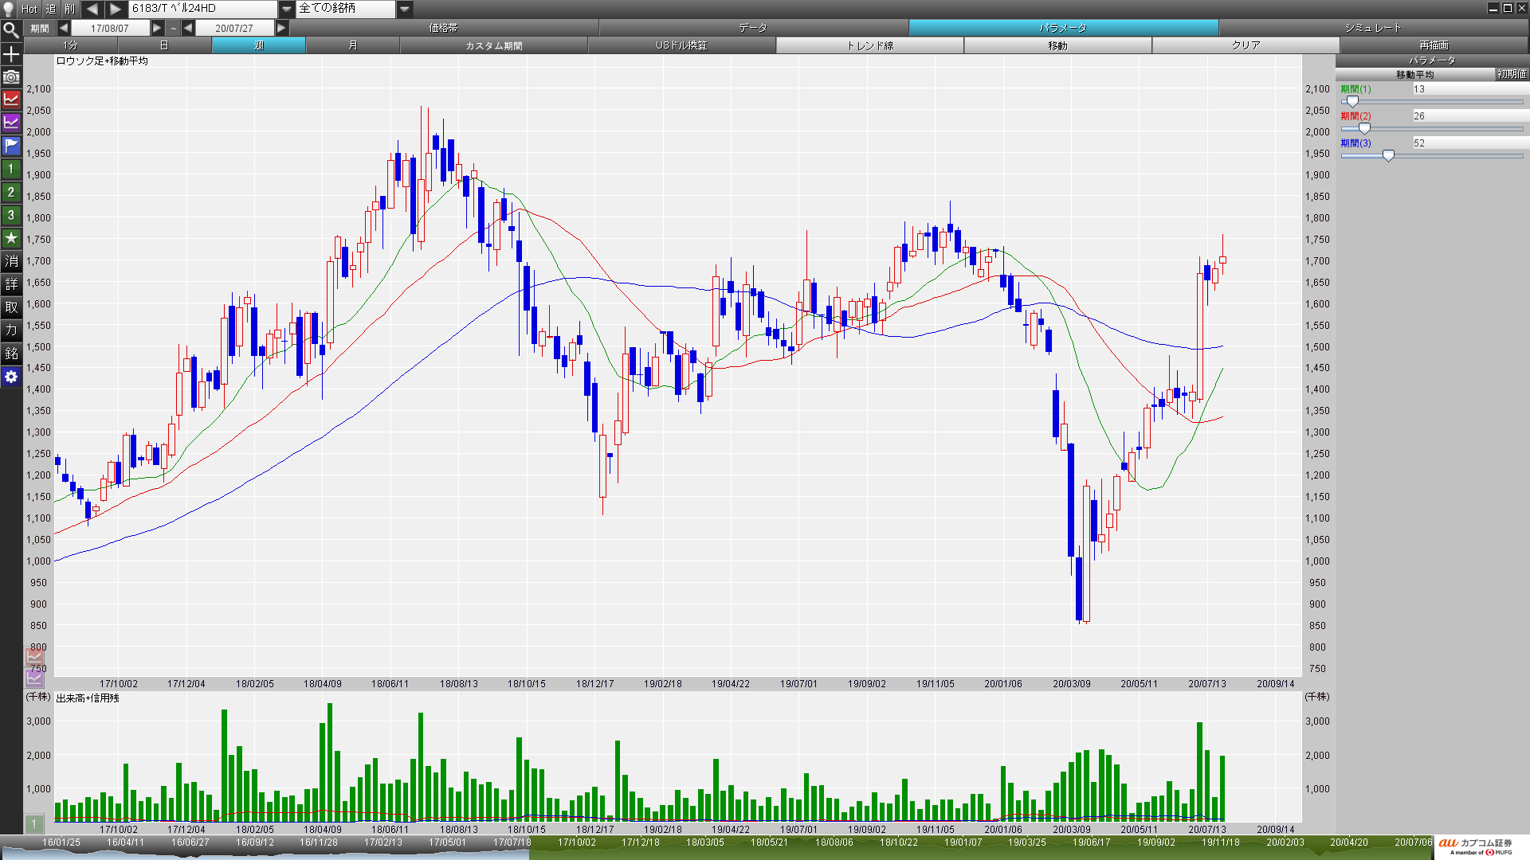
Task: Click the green star favorites icon
Action: (x=11, y=238)
